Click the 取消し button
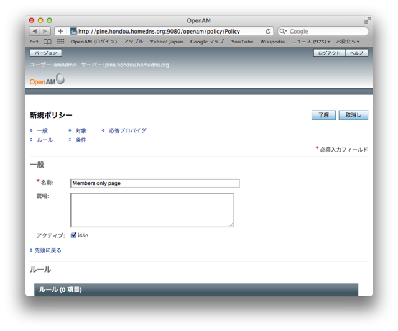The image size is (398, 331). tap(353, 115)
